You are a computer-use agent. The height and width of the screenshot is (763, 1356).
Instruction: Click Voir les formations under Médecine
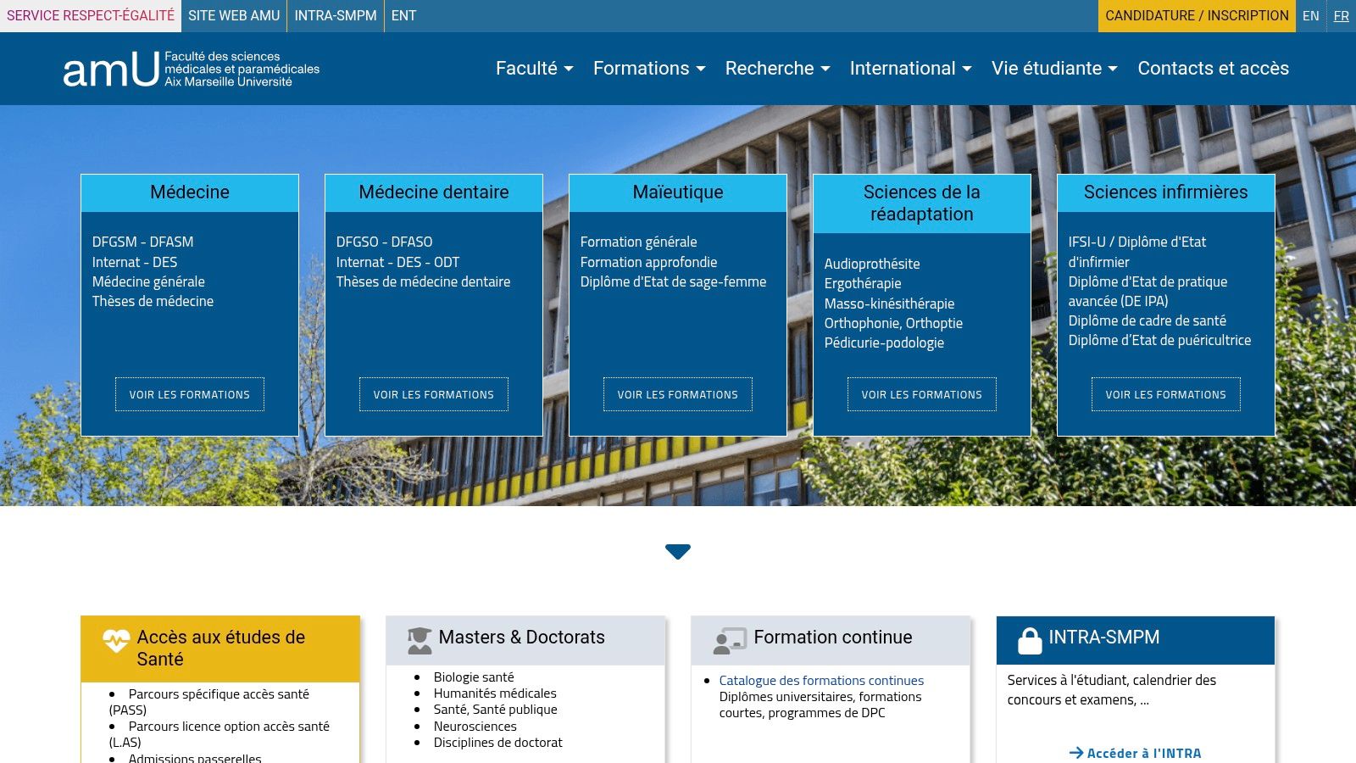(190, 394)
